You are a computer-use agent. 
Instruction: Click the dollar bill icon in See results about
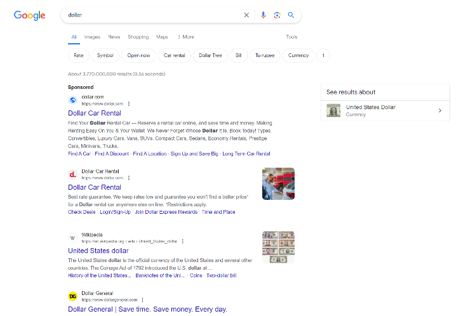(x=333, y=110)
